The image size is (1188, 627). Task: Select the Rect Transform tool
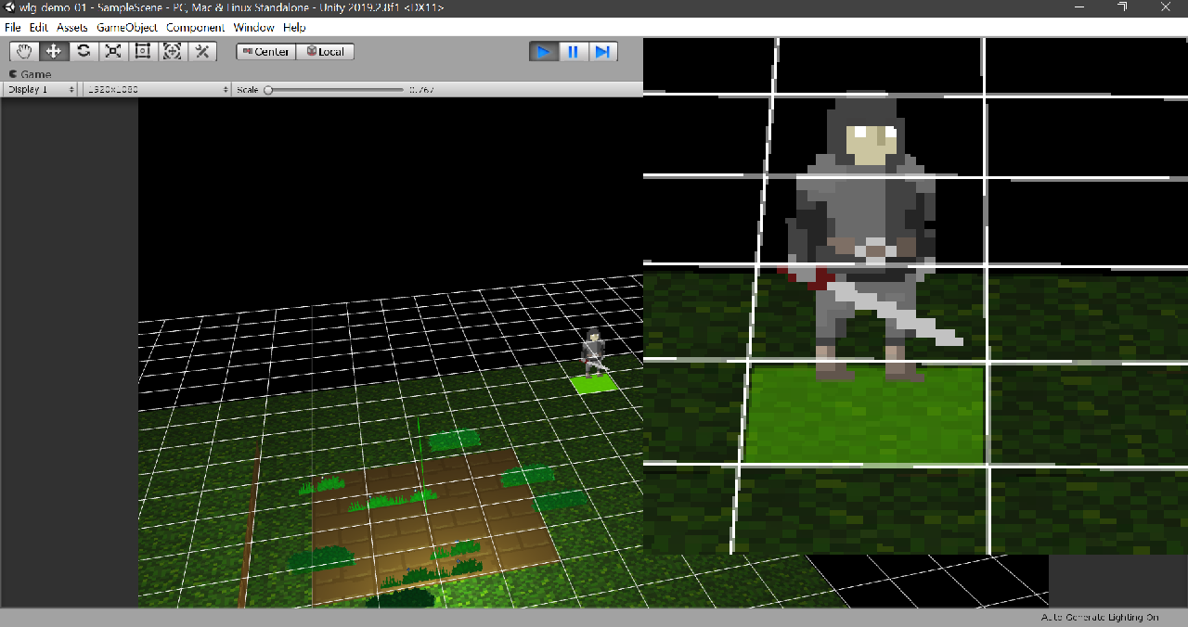coord(143,51)
